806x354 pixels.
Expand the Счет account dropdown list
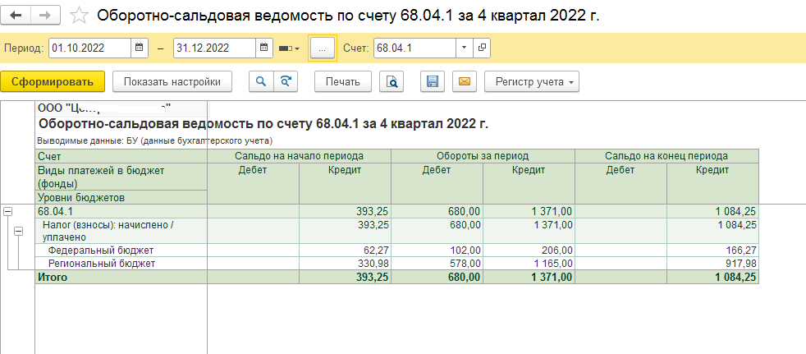[464, 48]
